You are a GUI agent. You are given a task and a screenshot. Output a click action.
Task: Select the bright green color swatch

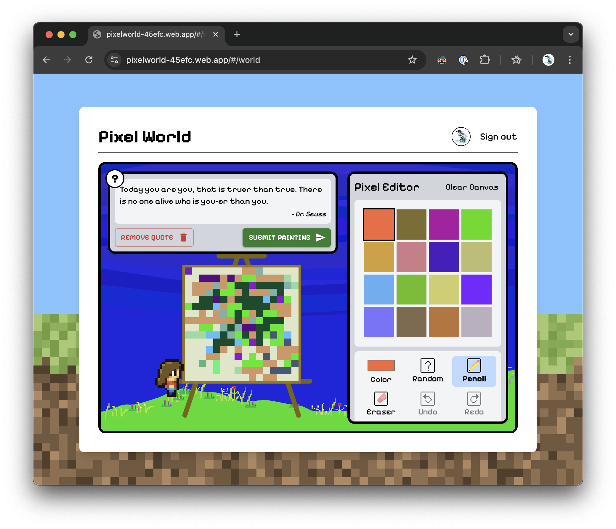(476, 224)
